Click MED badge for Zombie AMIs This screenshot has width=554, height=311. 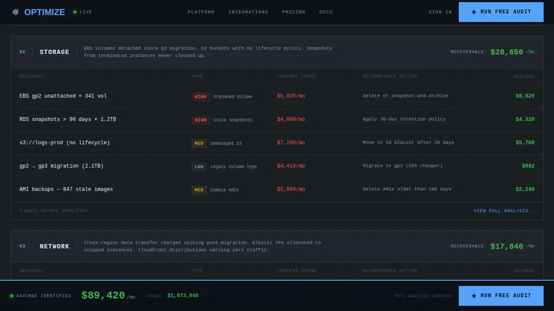click(x=199, y=190)
